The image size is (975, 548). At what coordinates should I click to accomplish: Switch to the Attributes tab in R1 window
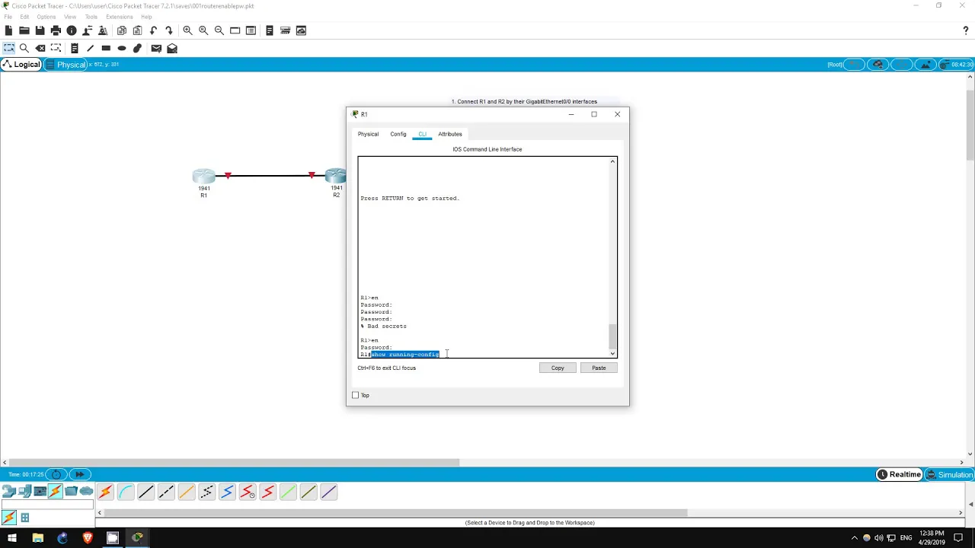pos(450,134)
